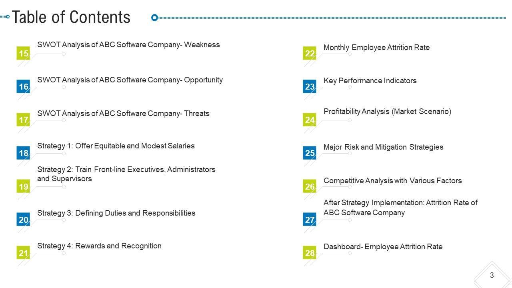The image size is (512, 288).
Task: Select the green number 28 badge
Action: [310, 253]
